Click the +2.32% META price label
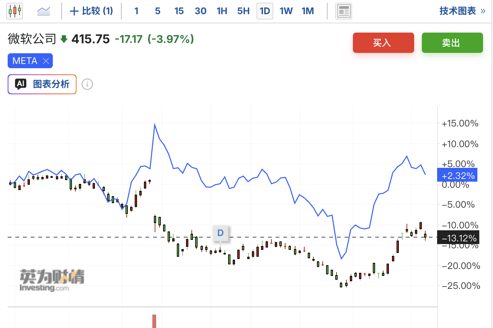Image resolution: width=493 pixels, height=328 pixels. [458, 176]
